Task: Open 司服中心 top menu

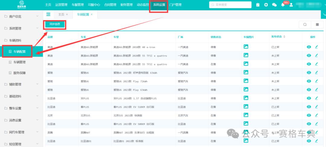Action: coord(94,5)
